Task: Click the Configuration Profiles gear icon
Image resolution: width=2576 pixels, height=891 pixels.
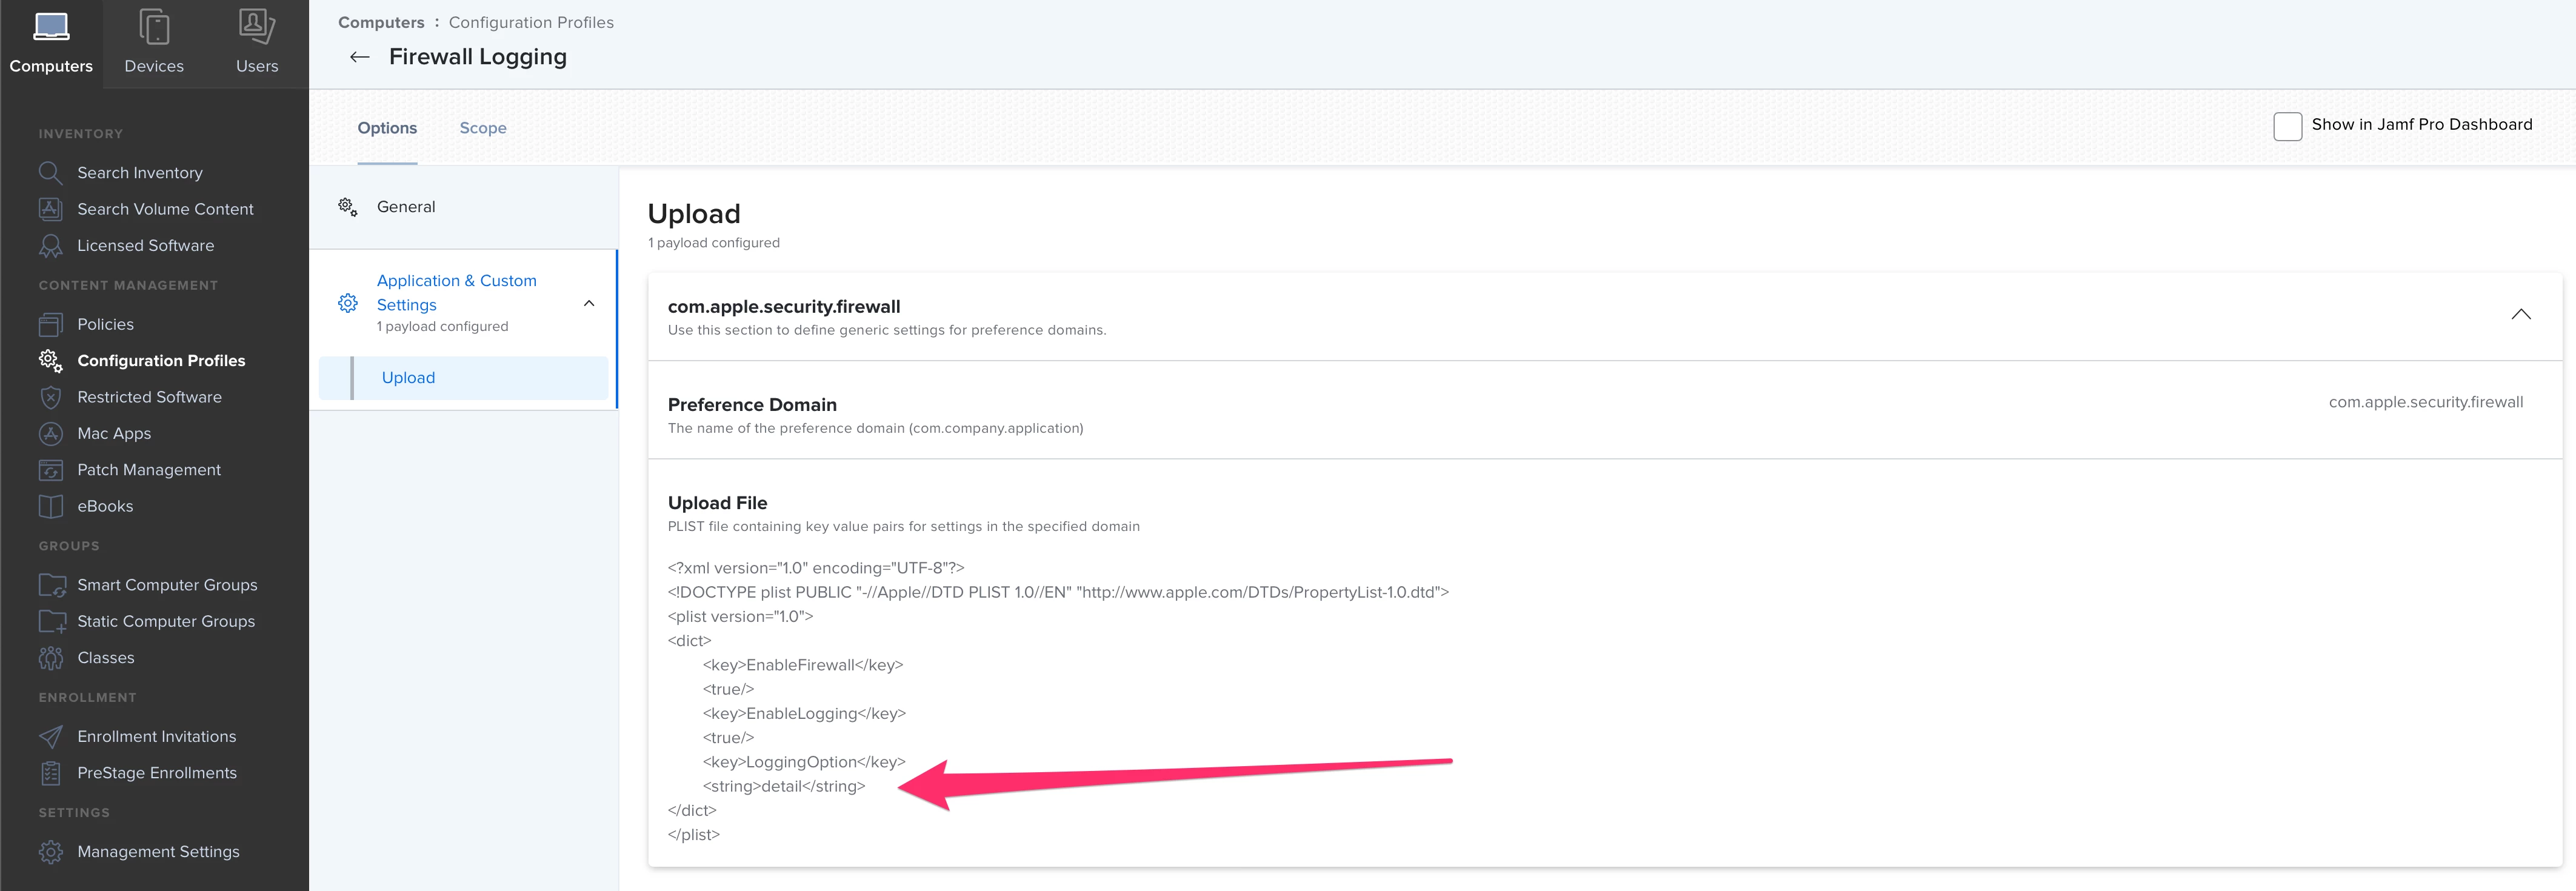Action: [50, 361]
